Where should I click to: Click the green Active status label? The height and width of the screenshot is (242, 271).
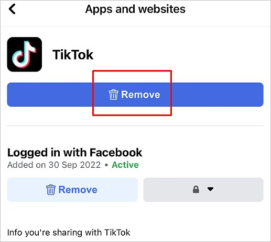pyautogui.click(x=125, y=165)
